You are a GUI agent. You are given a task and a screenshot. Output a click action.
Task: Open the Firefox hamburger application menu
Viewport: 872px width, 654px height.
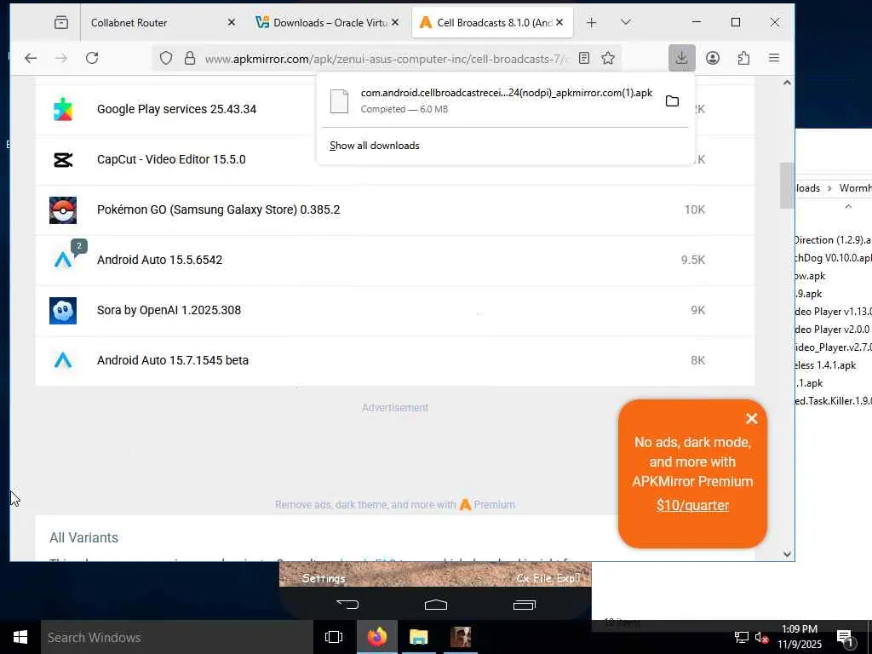773,58
